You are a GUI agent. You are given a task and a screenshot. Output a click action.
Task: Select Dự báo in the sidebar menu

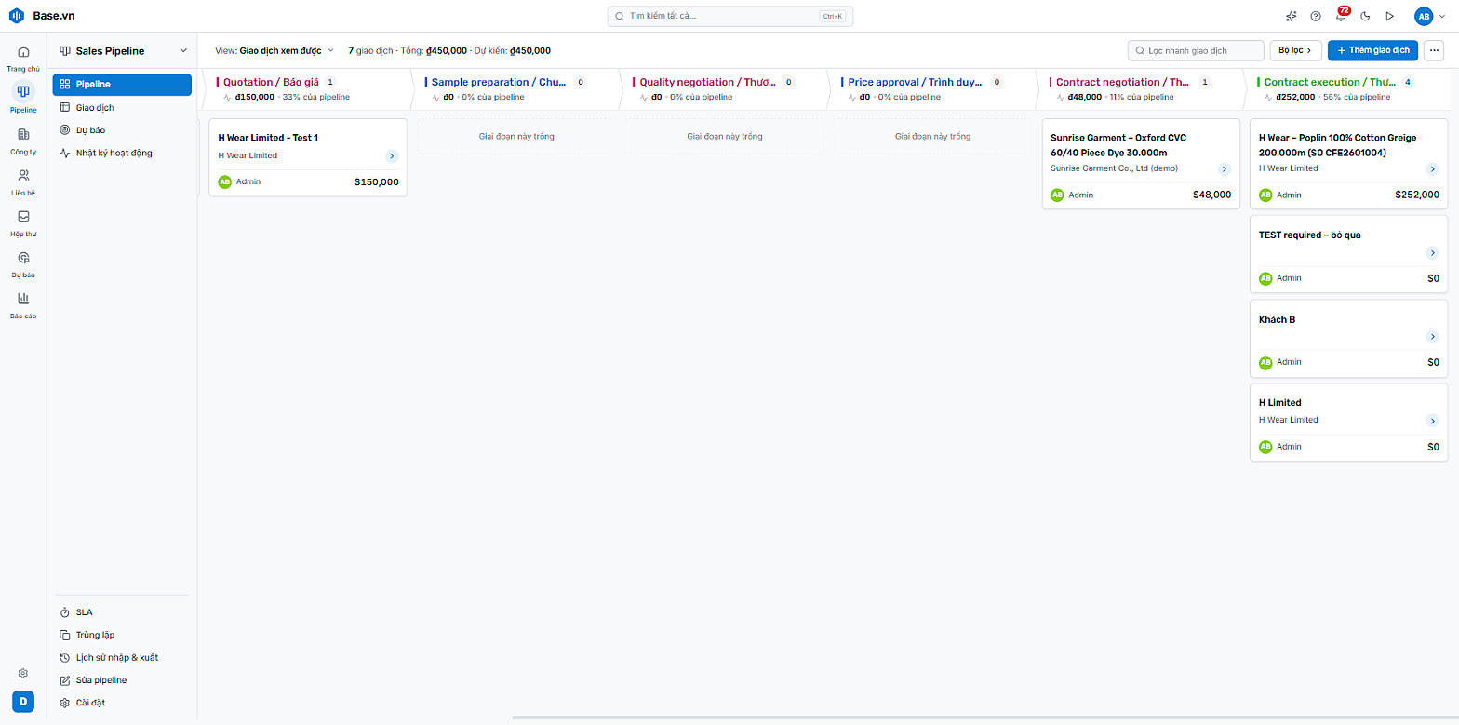122,130
